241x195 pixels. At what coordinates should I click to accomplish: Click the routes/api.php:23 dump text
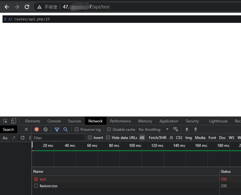click(32, 19)
